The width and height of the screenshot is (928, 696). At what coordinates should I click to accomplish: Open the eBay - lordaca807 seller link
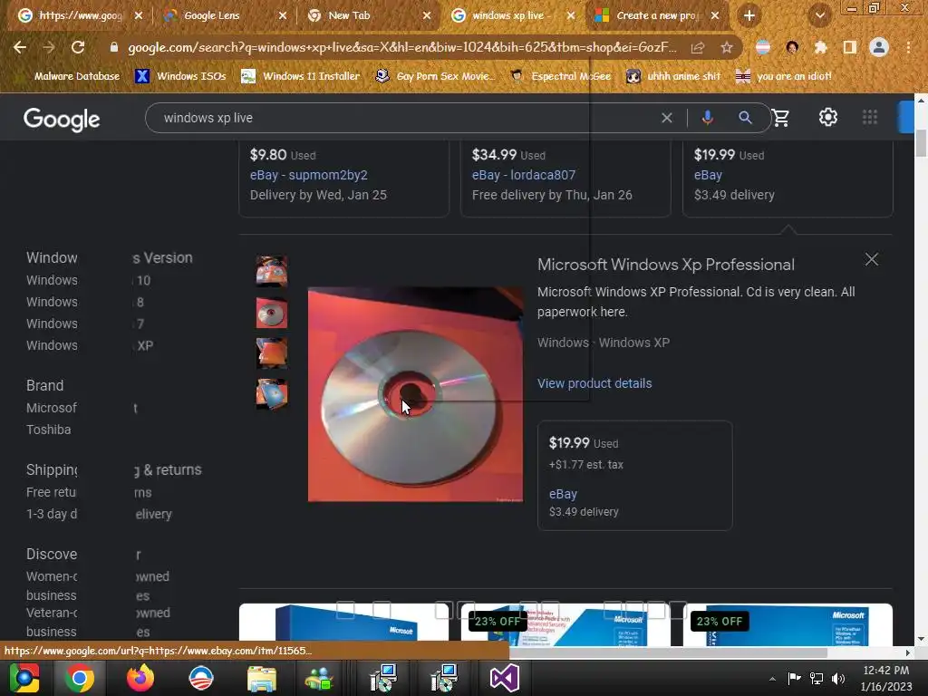coord(523,175)
